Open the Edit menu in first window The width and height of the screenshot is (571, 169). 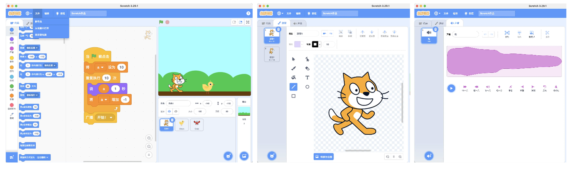(47, 13)
